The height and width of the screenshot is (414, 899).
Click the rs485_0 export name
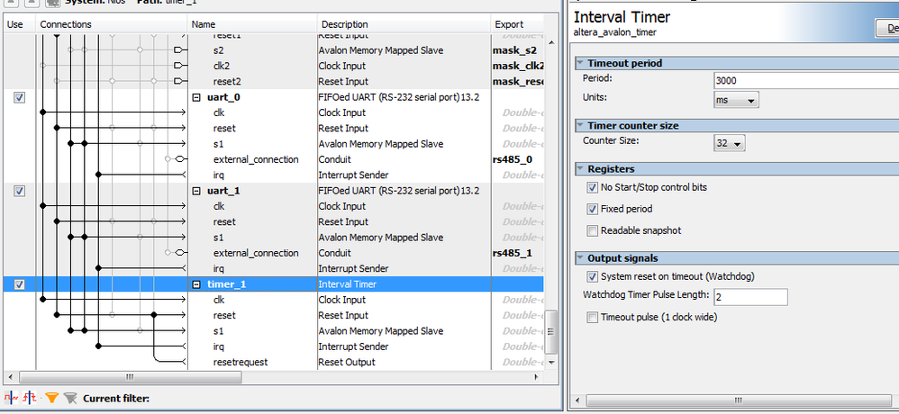coord(512,159)
